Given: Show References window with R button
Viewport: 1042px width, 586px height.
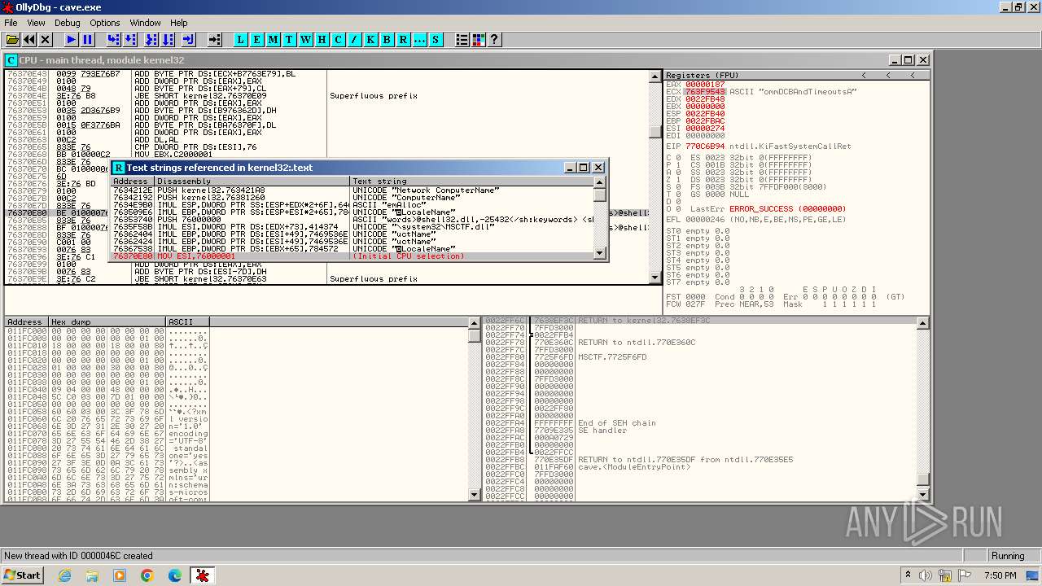Looking at the screenshot, I should point(403,39).
